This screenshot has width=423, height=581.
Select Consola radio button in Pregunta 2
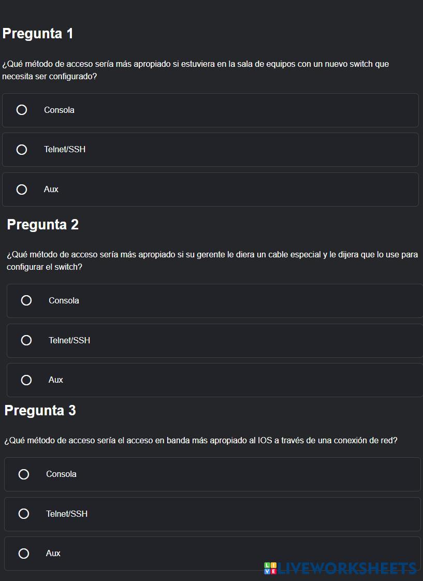26,300
